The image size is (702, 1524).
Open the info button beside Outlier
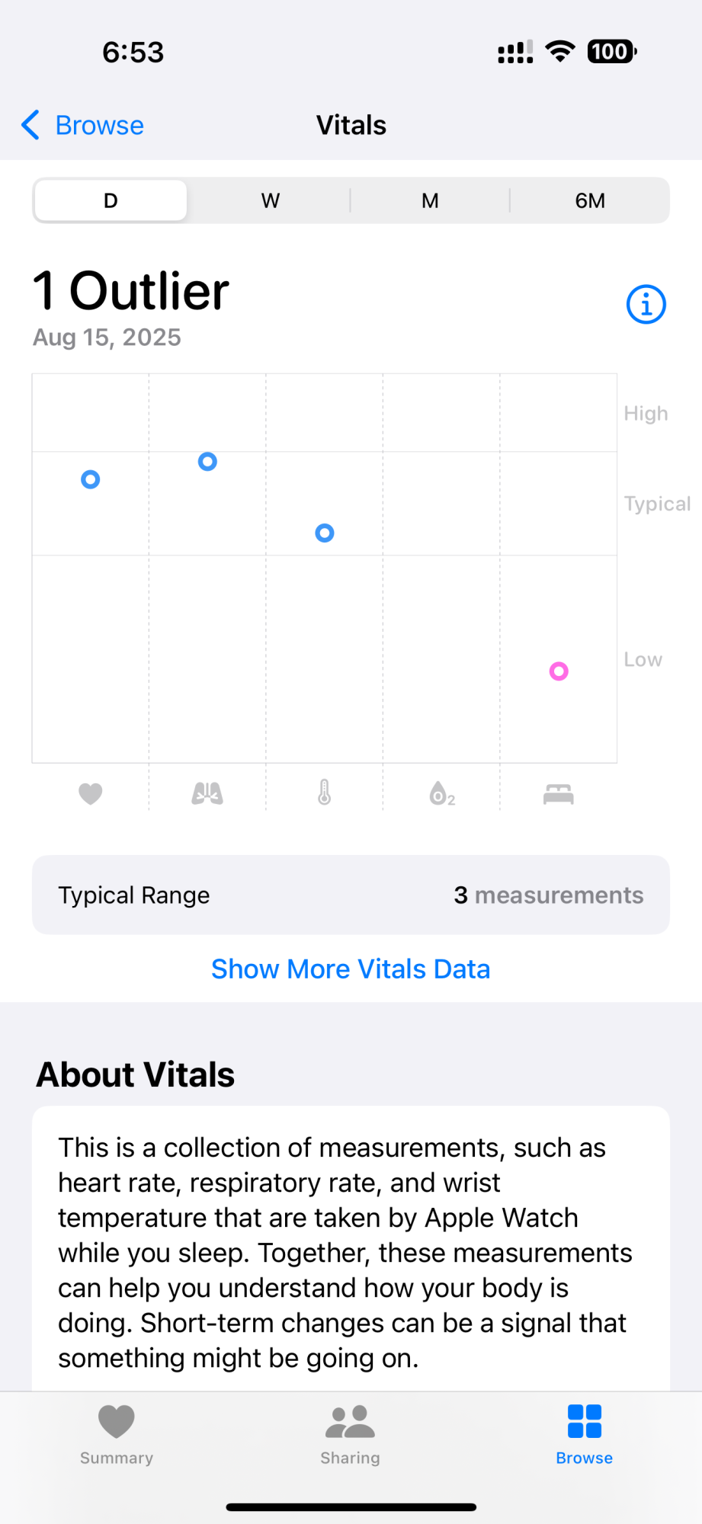point(646,305)
